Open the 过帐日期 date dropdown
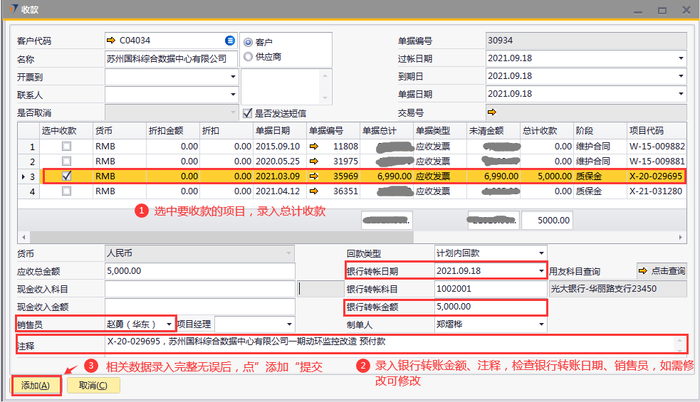 681,58
